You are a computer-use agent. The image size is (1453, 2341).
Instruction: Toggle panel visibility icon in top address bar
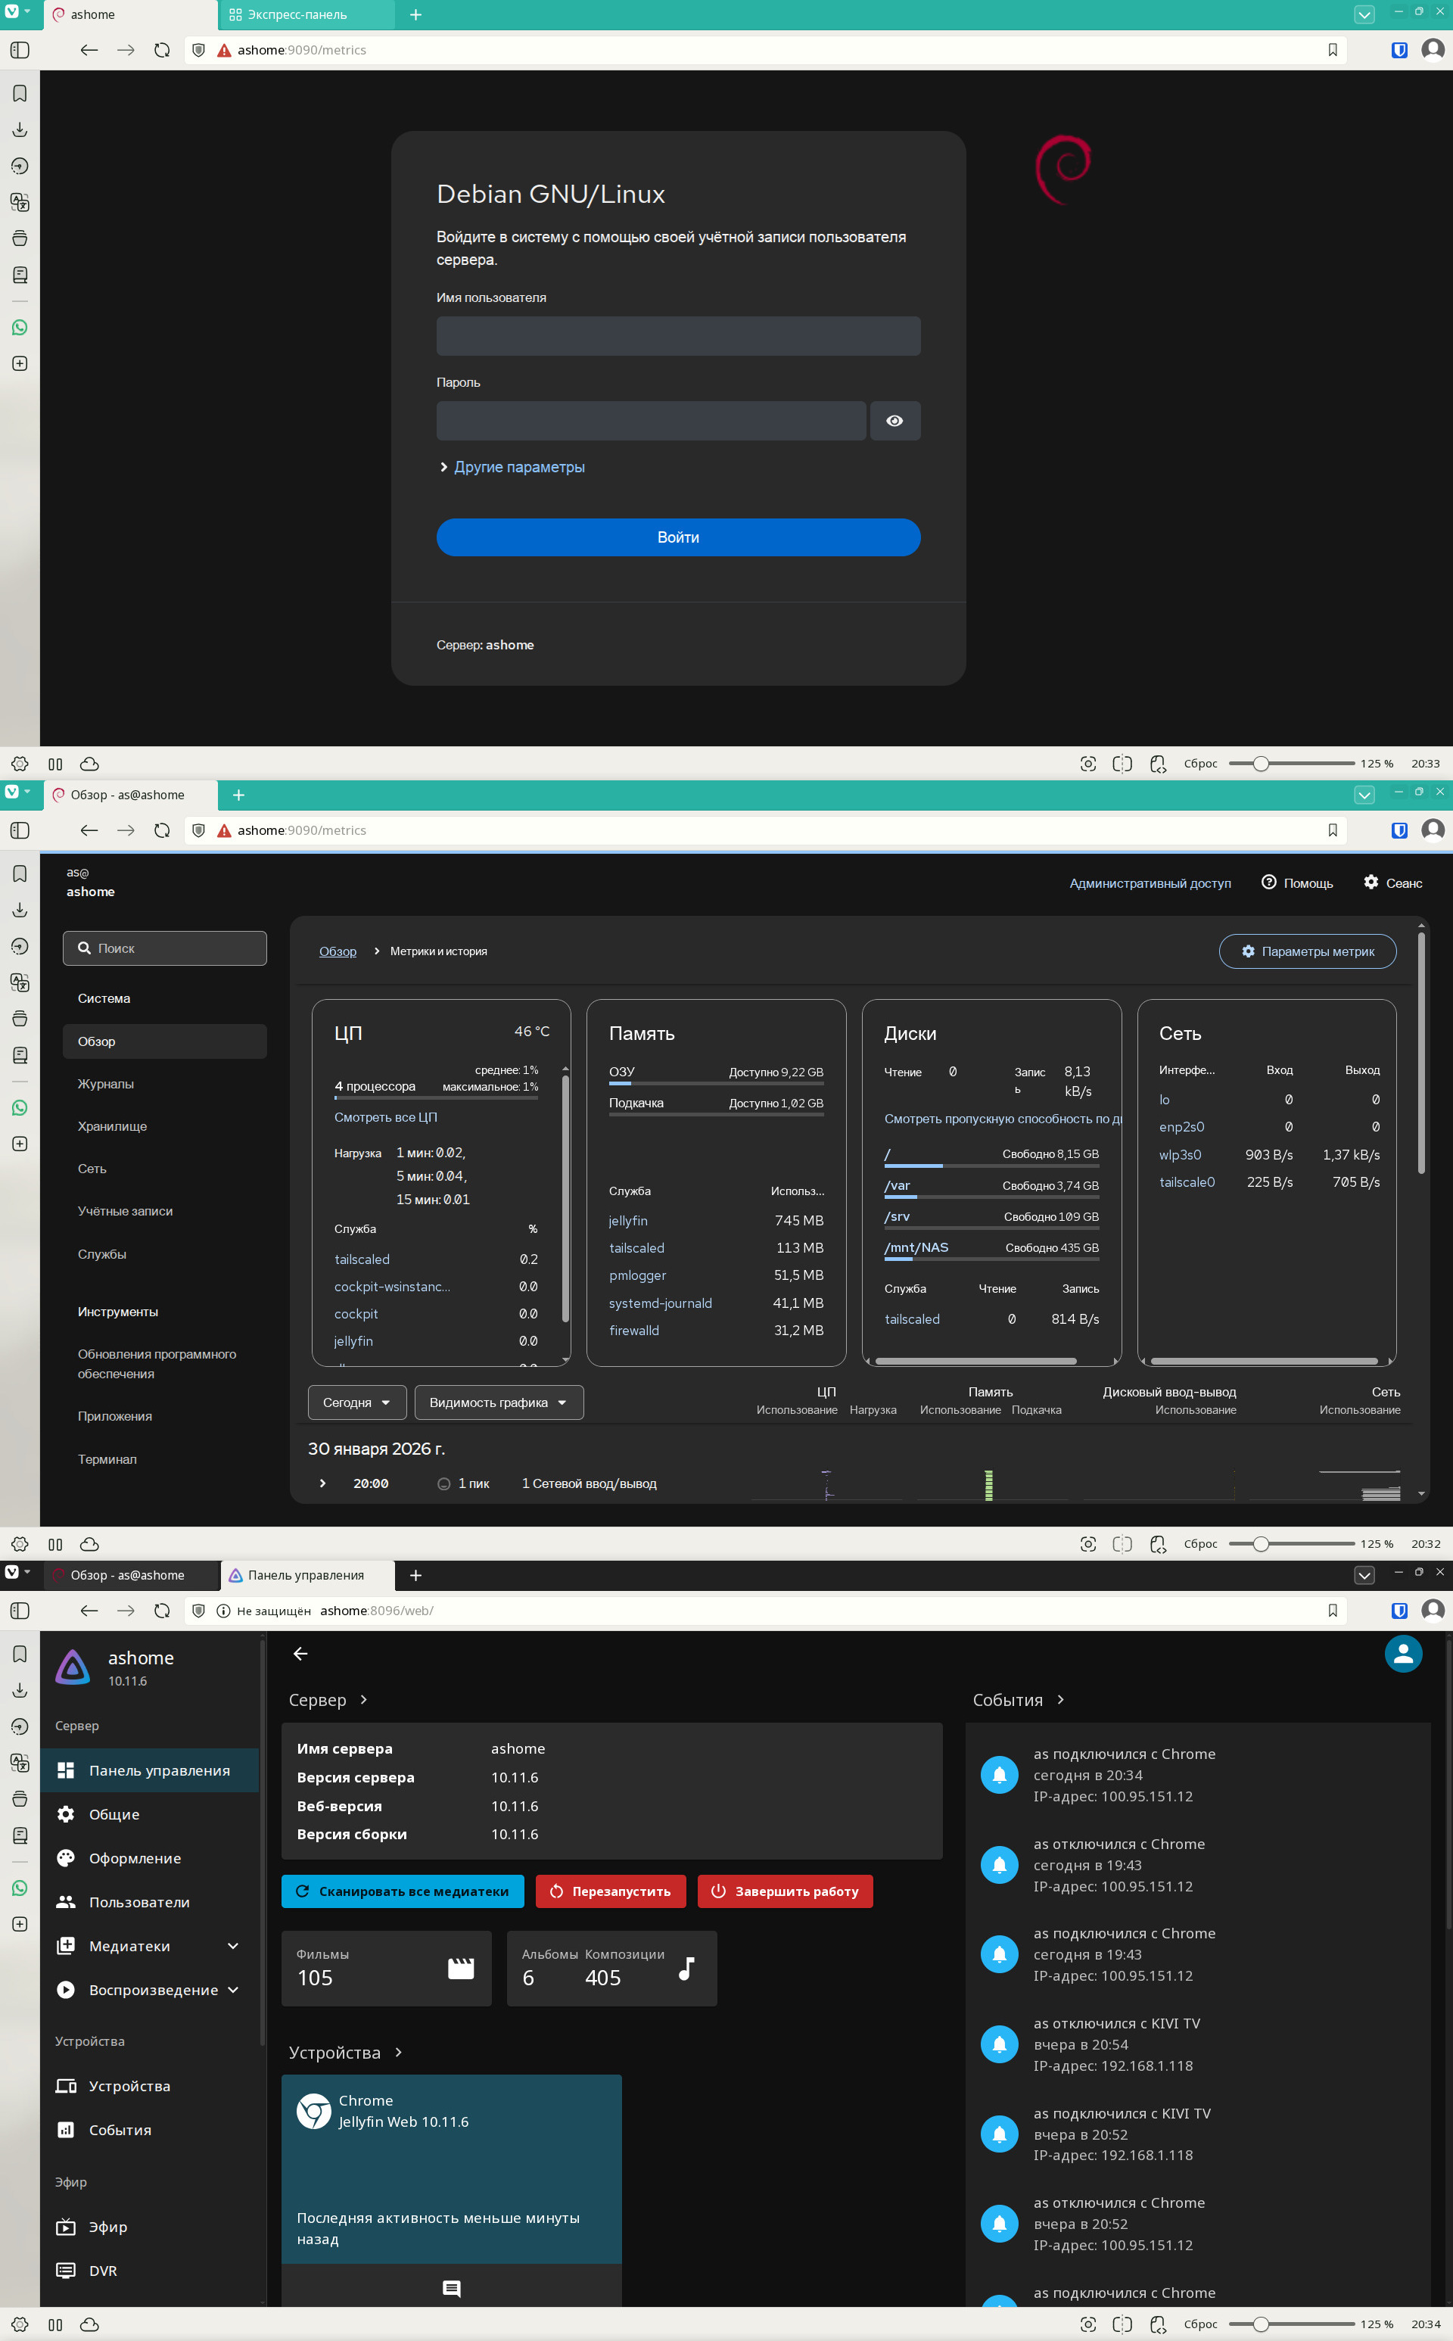[x=19, y=50]
